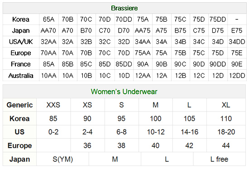
Task: Click the Brassiere table header
Action: [x=124, y=8]
